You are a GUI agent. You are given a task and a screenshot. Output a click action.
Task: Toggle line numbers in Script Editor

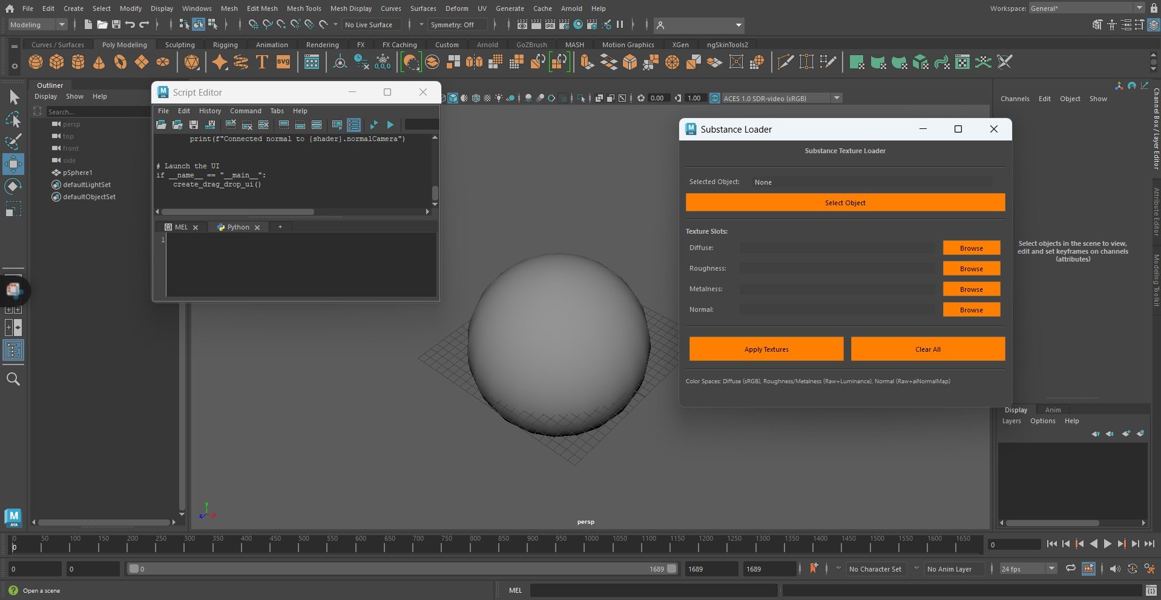click(x=354, y=125)
